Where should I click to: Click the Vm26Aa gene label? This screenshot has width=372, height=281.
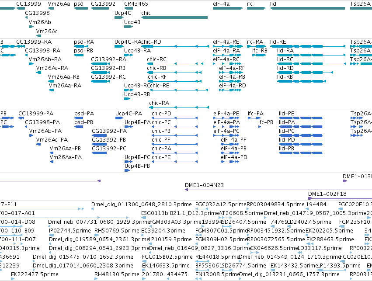coord(59,4)
